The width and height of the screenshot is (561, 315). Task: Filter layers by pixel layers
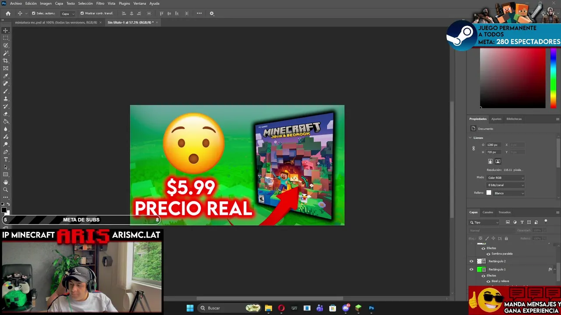point(508,222)
